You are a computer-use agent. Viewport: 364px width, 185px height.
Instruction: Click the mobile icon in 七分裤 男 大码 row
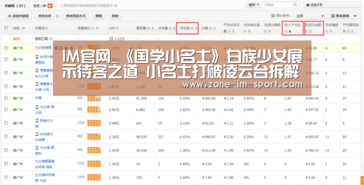click(37, 107)
